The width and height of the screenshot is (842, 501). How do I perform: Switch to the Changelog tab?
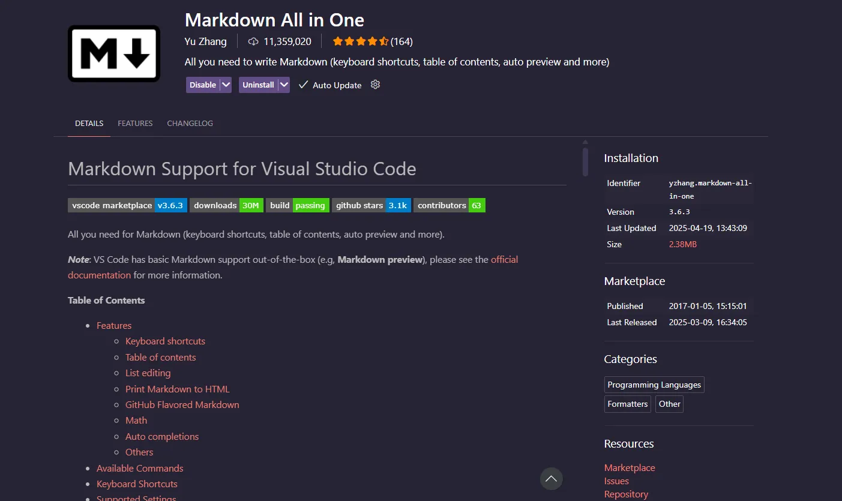pos(190,123)
